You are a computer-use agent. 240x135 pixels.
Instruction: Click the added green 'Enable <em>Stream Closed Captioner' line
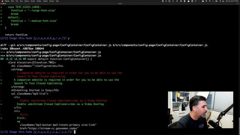point(60,104)
